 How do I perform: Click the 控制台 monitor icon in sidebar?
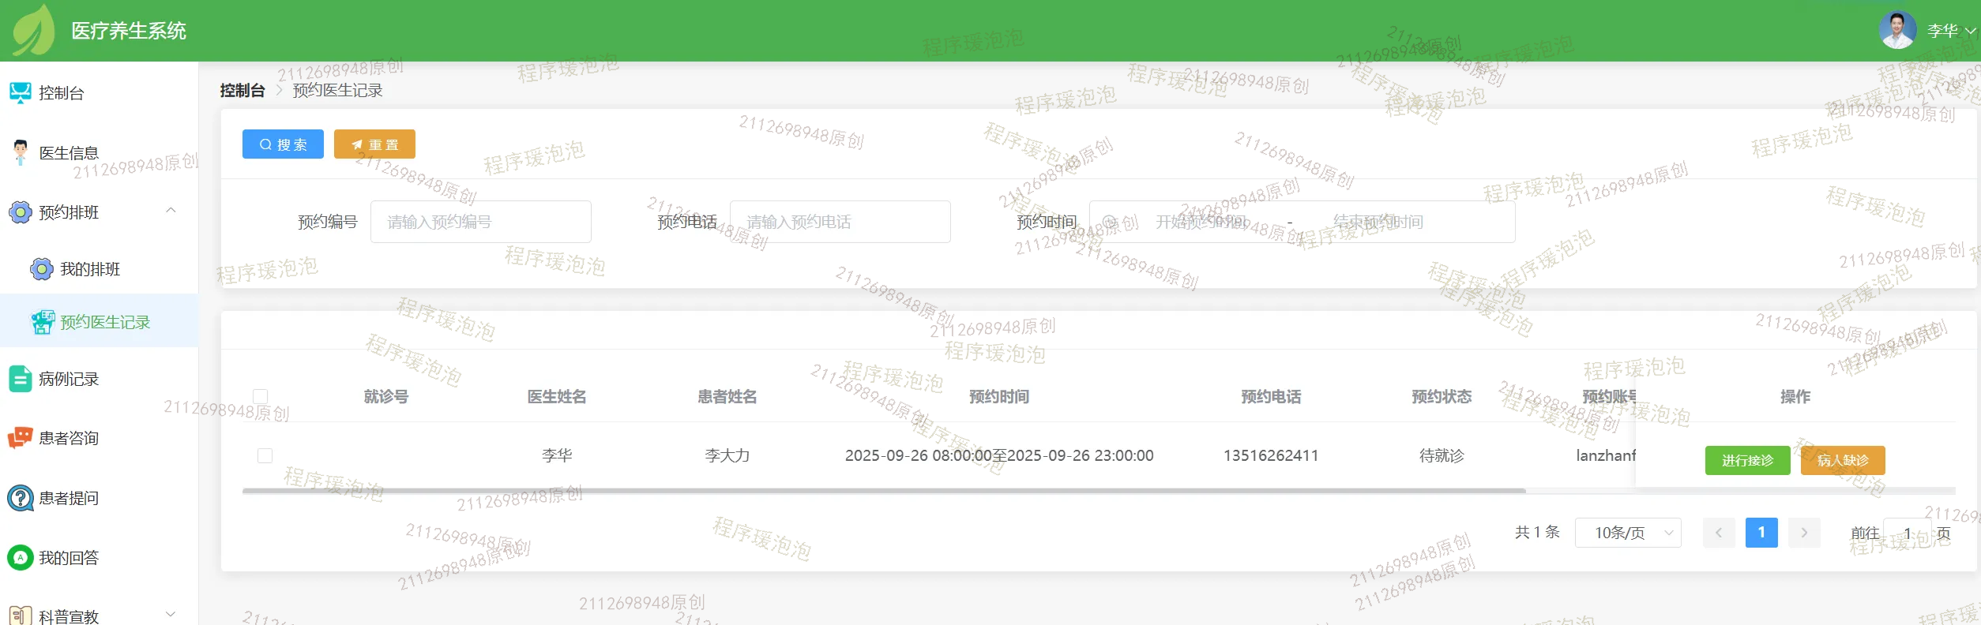pos(20,93)
